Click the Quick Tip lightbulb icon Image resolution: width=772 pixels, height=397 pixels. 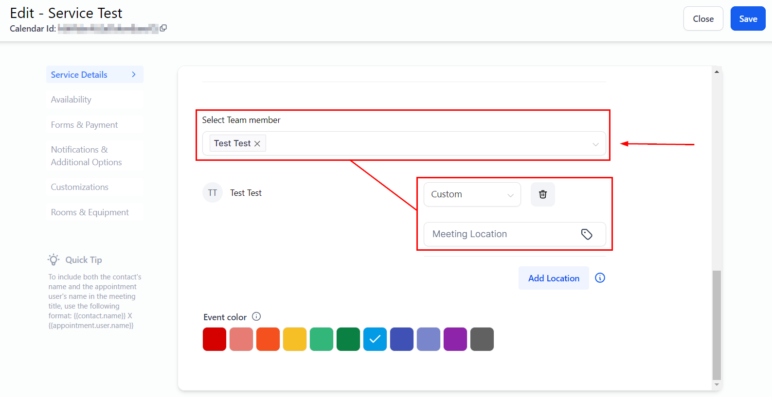[x=54, y=259]
